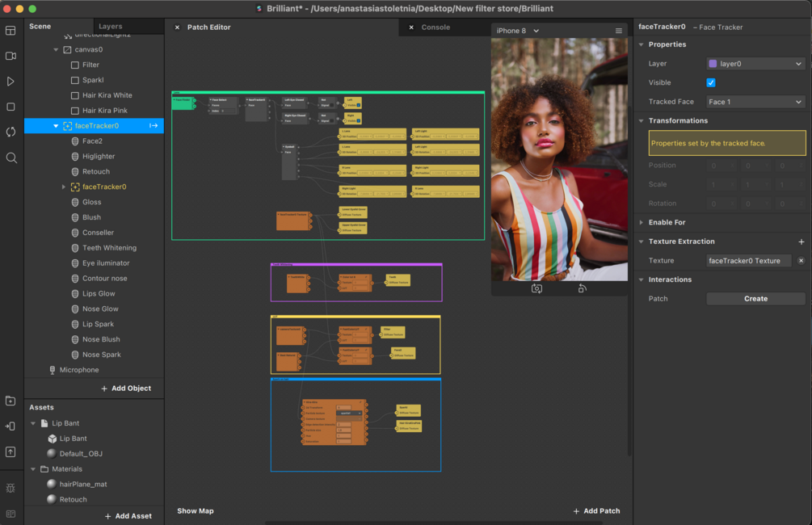Click the arrow icon on selected faceTracker0 row
Image resolution: width=812 pixels, height=525 pixels.
coord(154,126)
